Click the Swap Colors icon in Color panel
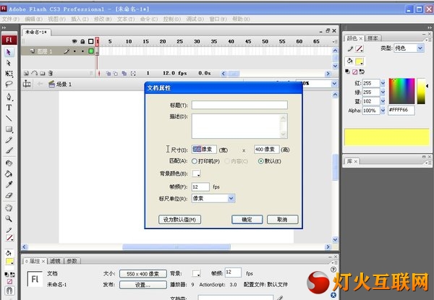The width and height of the screenshot is (434, 300). (362, 72)
